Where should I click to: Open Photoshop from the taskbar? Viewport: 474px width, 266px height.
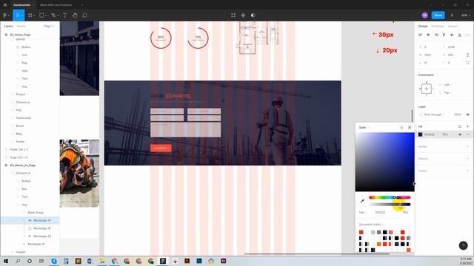coord(199,261)
